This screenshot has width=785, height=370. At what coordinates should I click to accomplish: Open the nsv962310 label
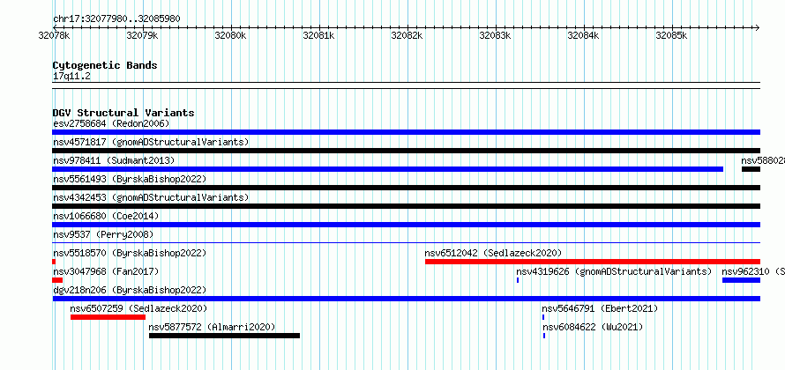click(x=753, y=271)
